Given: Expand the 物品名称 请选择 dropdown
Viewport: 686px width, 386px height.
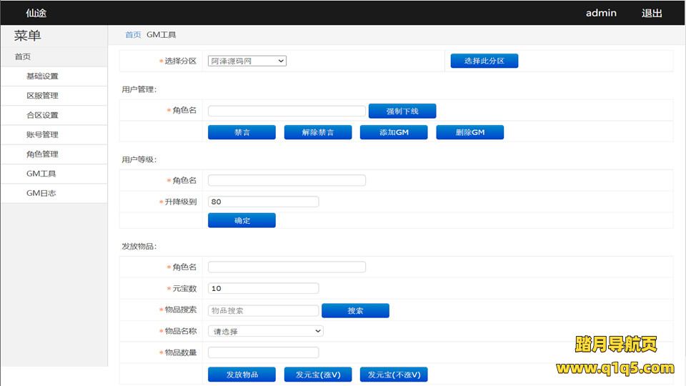Looking at the screenshot, I should click(265, 331).
